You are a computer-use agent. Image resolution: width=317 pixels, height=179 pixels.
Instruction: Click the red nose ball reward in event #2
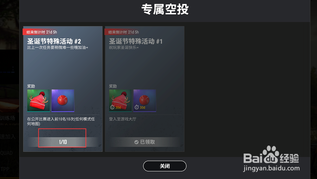[63, 100]
